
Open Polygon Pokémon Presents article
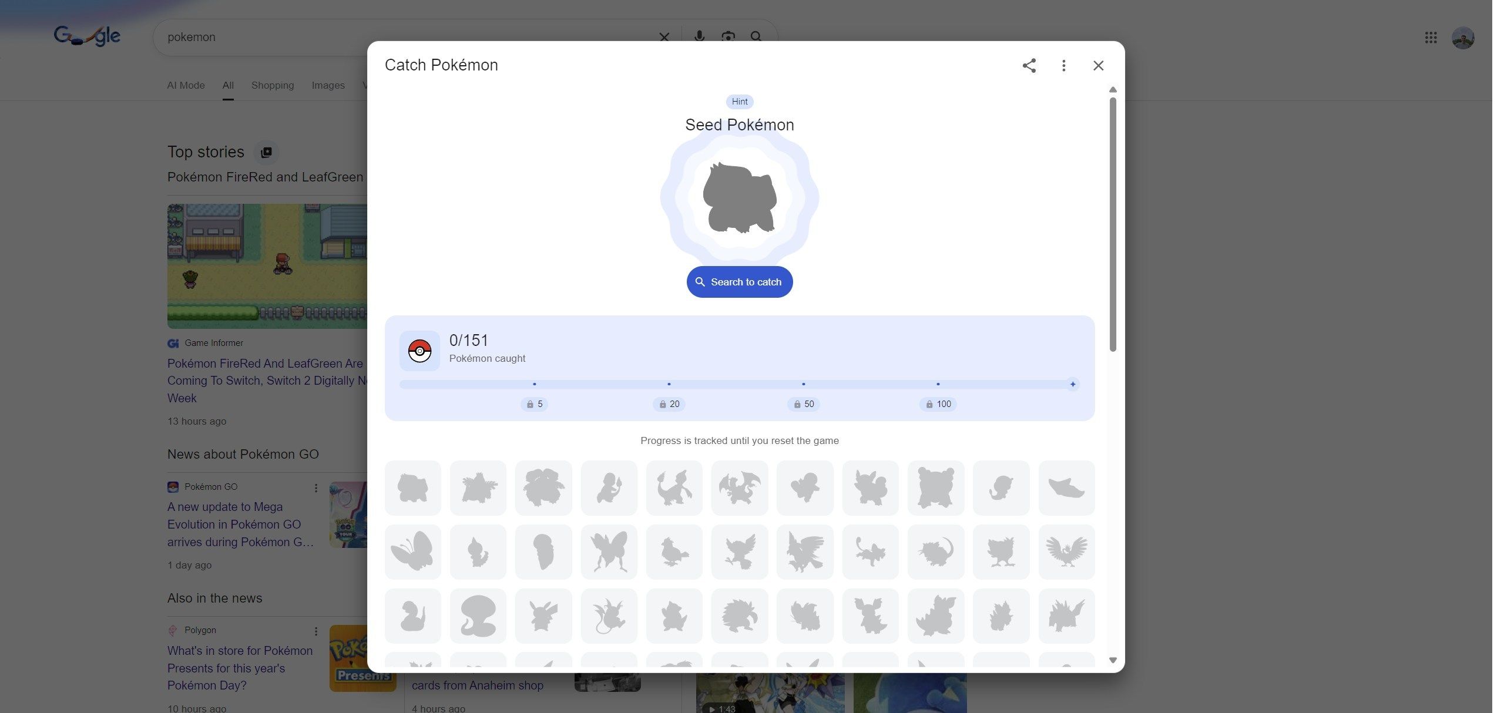point(240,668)
